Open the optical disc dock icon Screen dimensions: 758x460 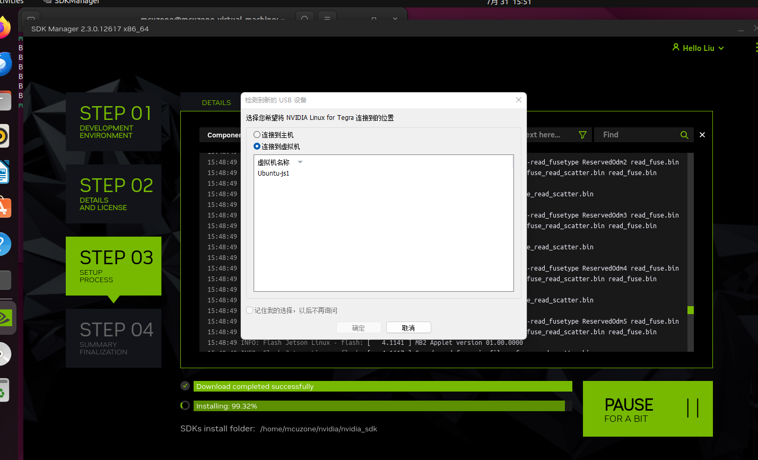(4, 354)
